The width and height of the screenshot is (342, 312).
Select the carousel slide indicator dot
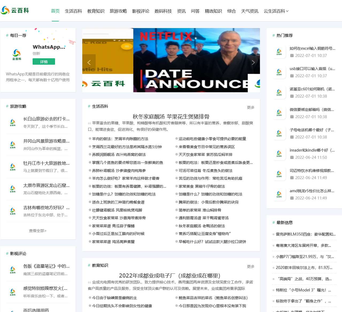[176, 87]
